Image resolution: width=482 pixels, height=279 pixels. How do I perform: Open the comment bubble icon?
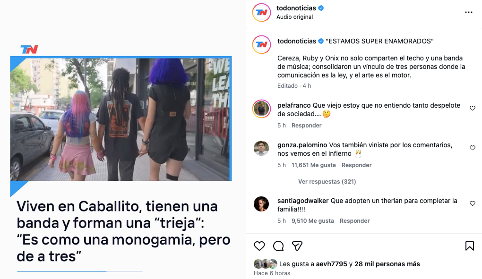coord(278,246)
